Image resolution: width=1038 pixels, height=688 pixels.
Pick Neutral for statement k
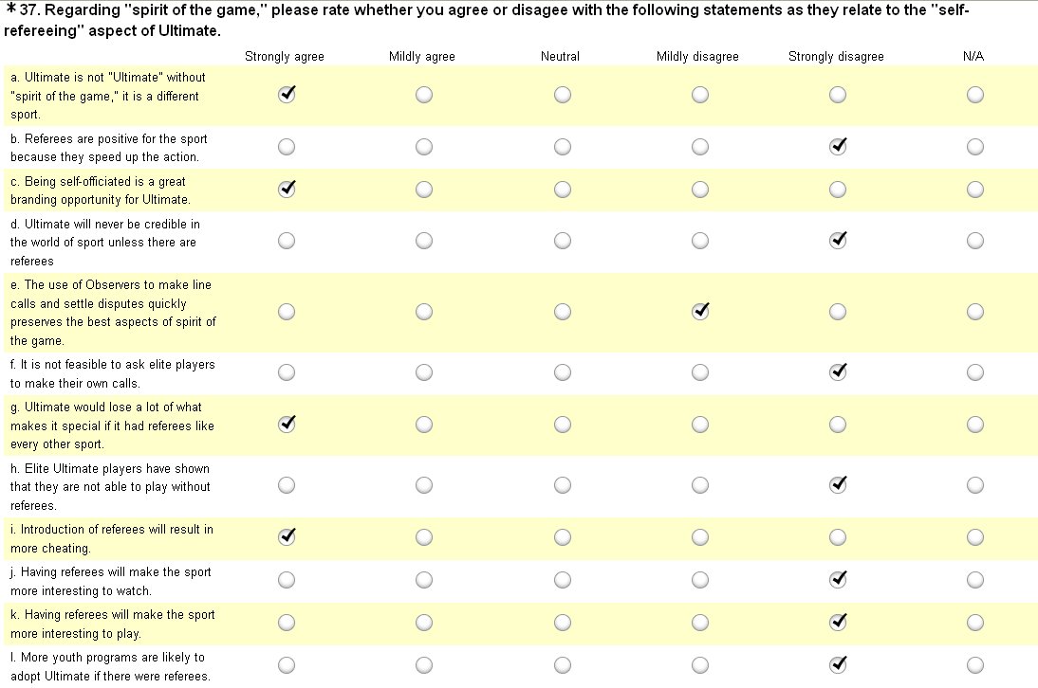pyautogui.click(x=562, y=623)
